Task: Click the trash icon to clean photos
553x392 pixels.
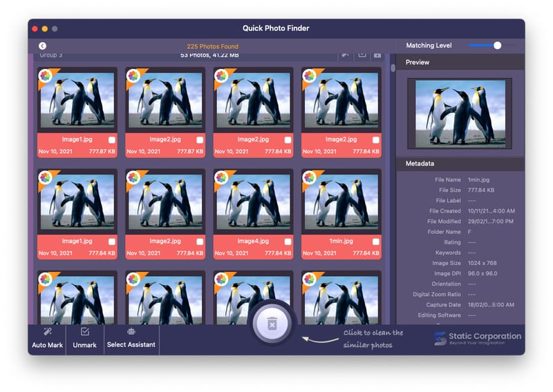Action: tap(272, 324)
